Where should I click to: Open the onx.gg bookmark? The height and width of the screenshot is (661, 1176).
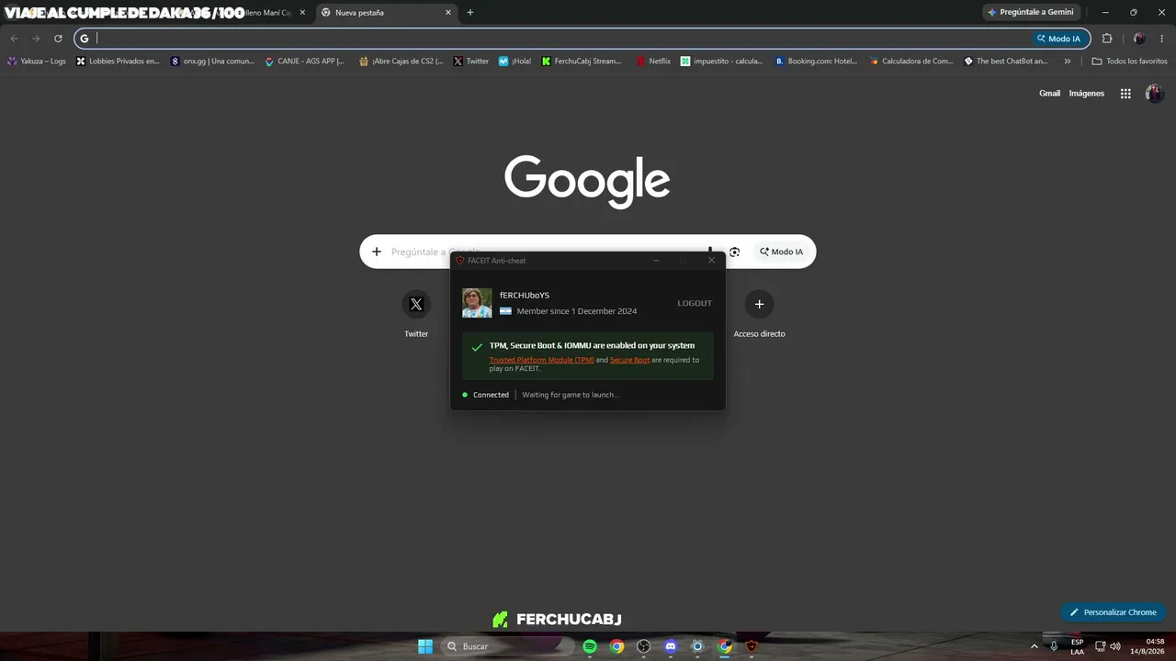pos(212,62)
